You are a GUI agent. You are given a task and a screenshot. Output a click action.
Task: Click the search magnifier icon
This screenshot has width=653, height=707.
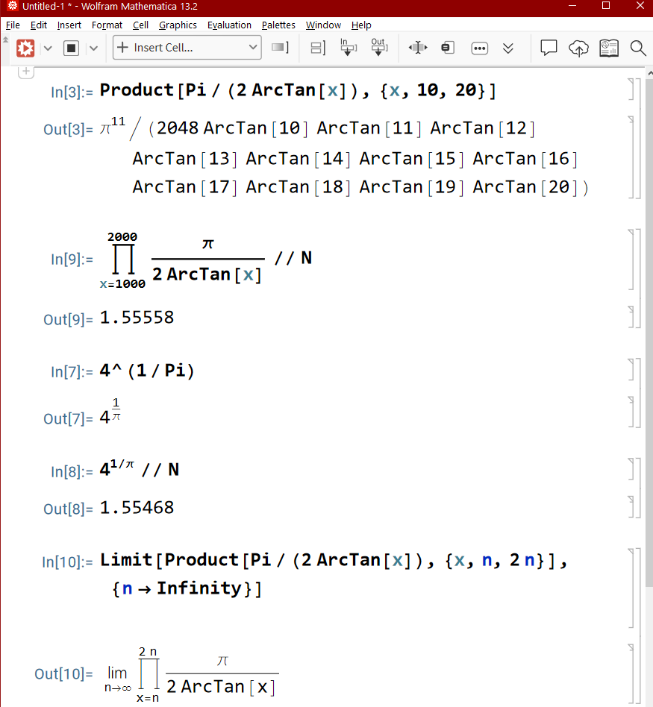638,48
